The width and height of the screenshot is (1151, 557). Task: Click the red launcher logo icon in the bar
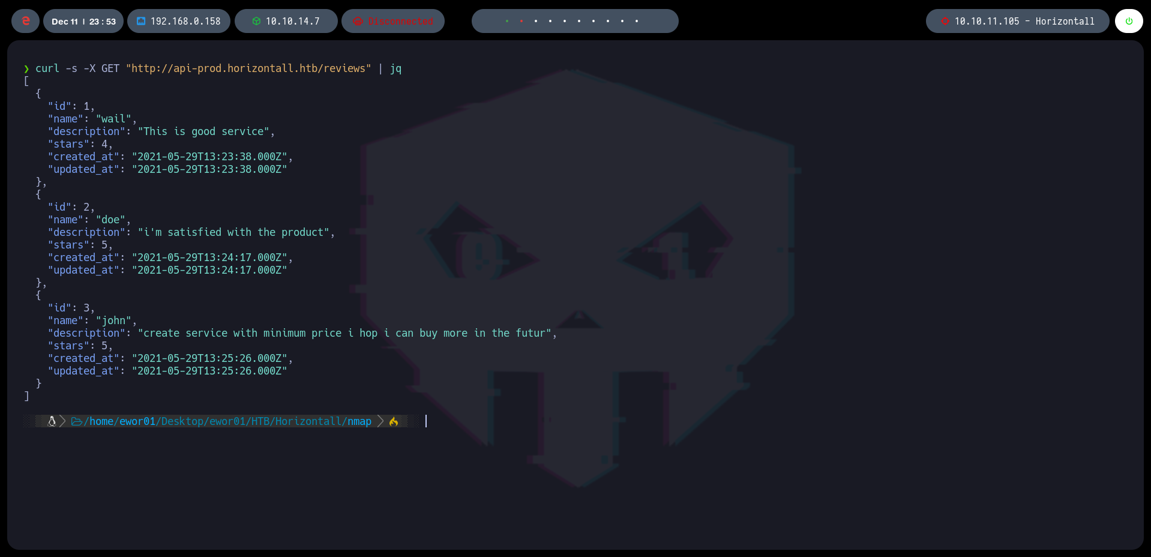tap(25, 21)
